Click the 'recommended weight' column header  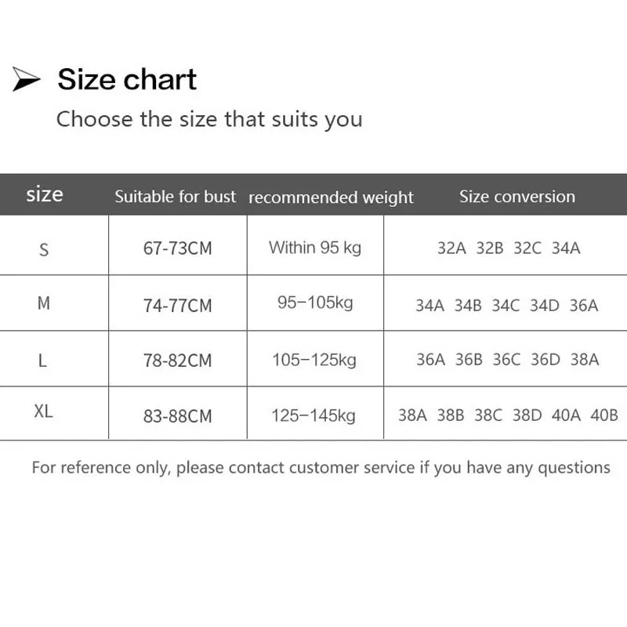[331, 198]
